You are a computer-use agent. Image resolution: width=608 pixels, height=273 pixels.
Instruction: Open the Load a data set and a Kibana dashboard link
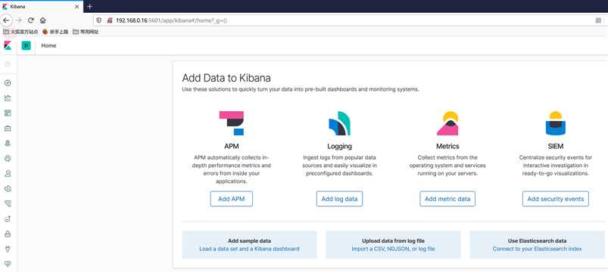tap(249, 249)
